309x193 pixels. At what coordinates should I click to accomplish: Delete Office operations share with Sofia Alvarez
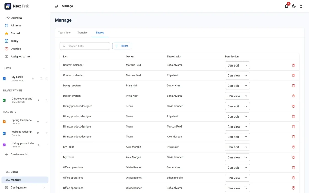293,188
